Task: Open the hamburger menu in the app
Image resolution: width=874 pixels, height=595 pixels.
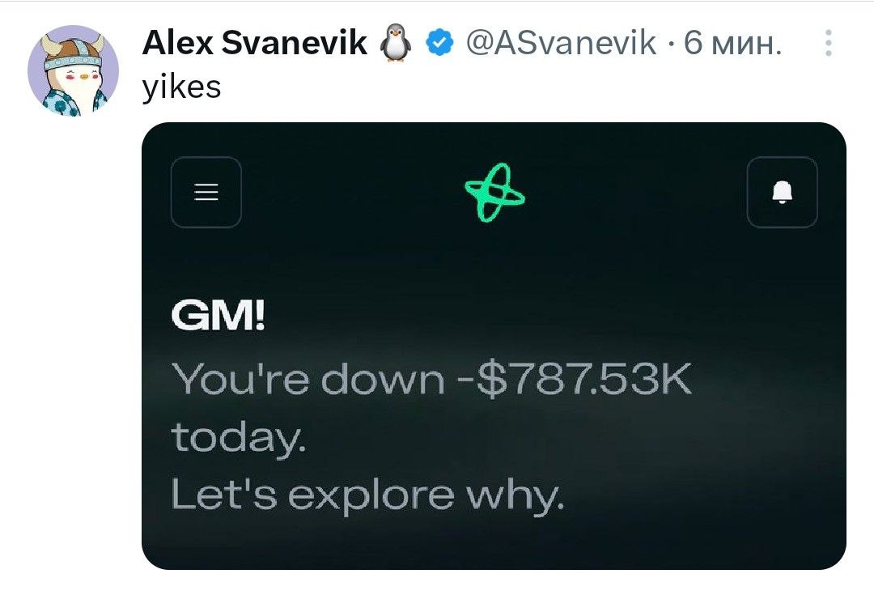Action: click(x=206, y=192)
